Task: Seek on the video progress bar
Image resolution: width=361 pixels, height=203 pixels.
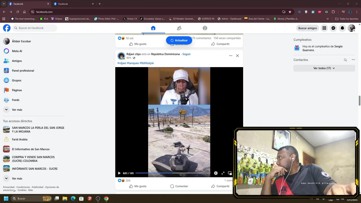Action: (x=173, y=173)
